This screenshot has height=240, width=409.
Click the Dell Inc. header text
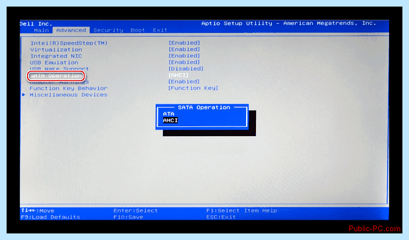(x=36, y=24)
